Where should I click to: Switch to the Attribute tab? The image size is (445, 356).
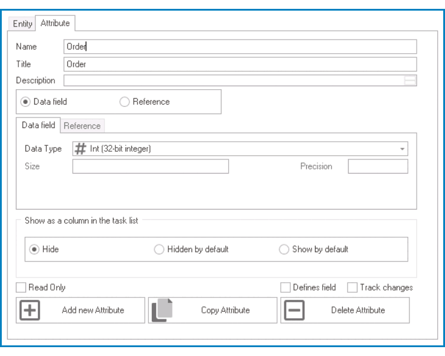point(55,23)
